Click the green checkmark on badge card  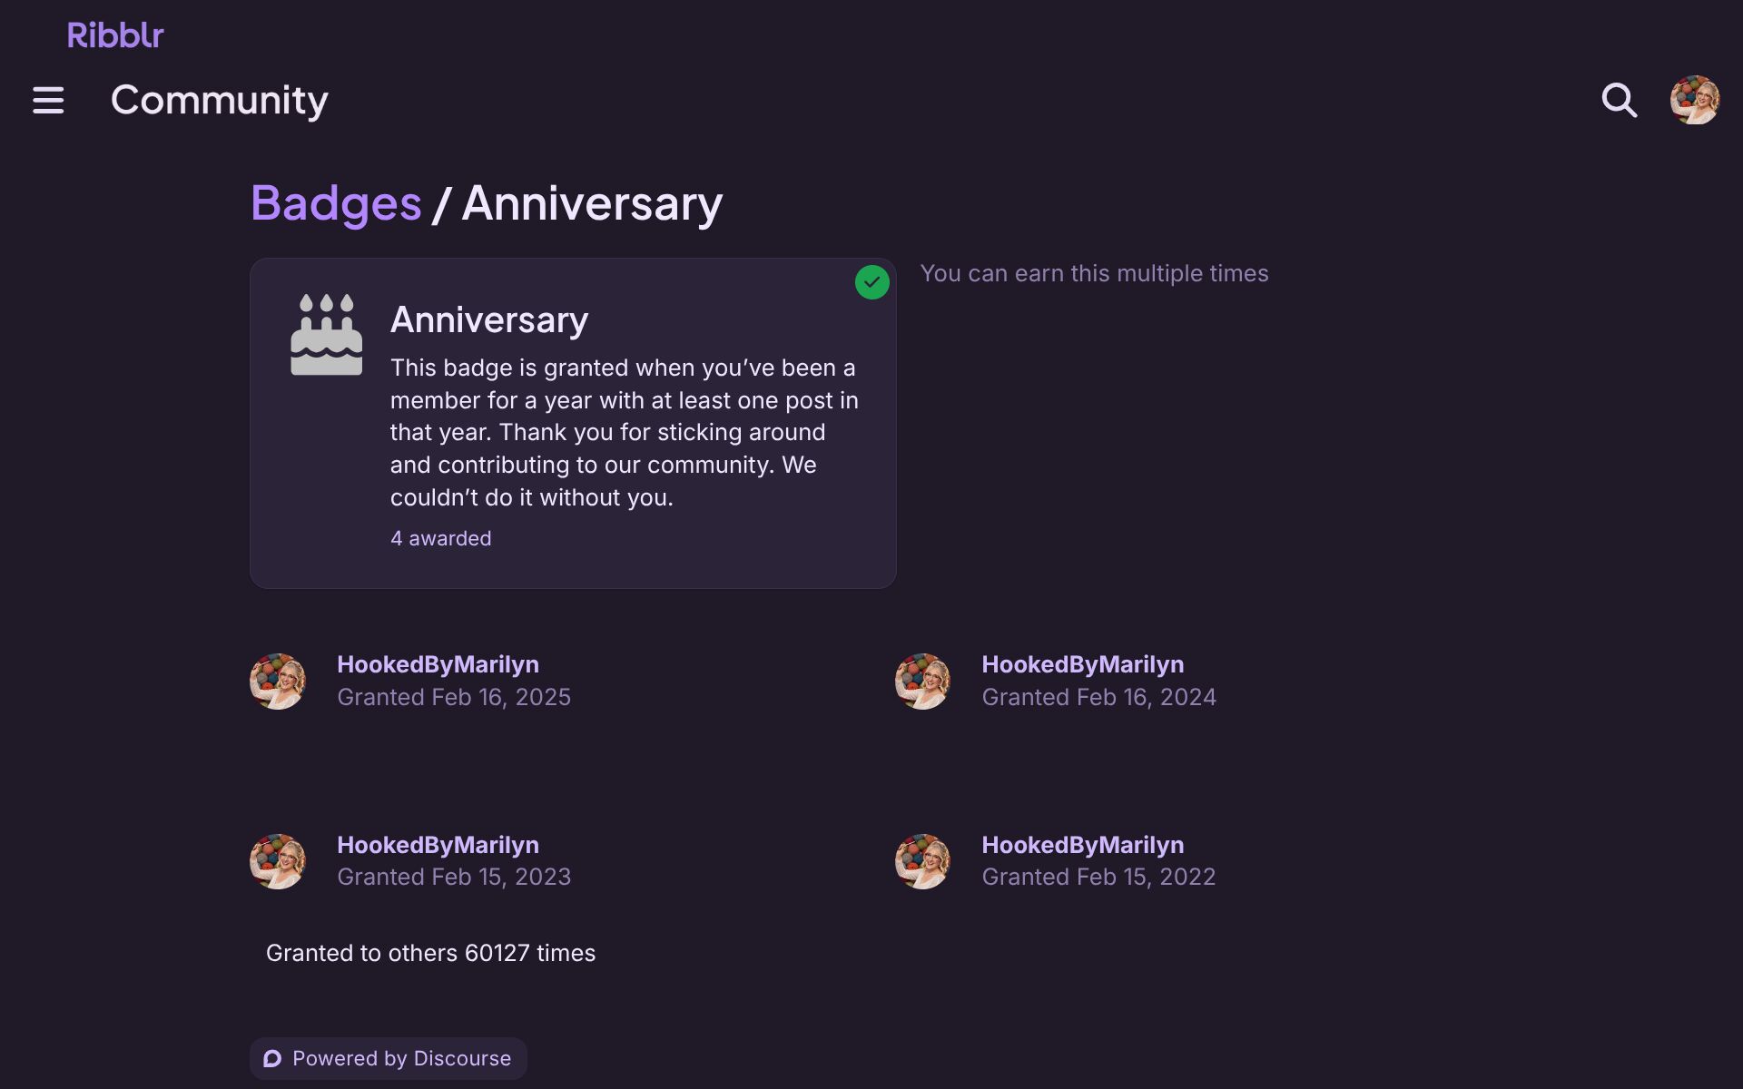coord(871,282)
